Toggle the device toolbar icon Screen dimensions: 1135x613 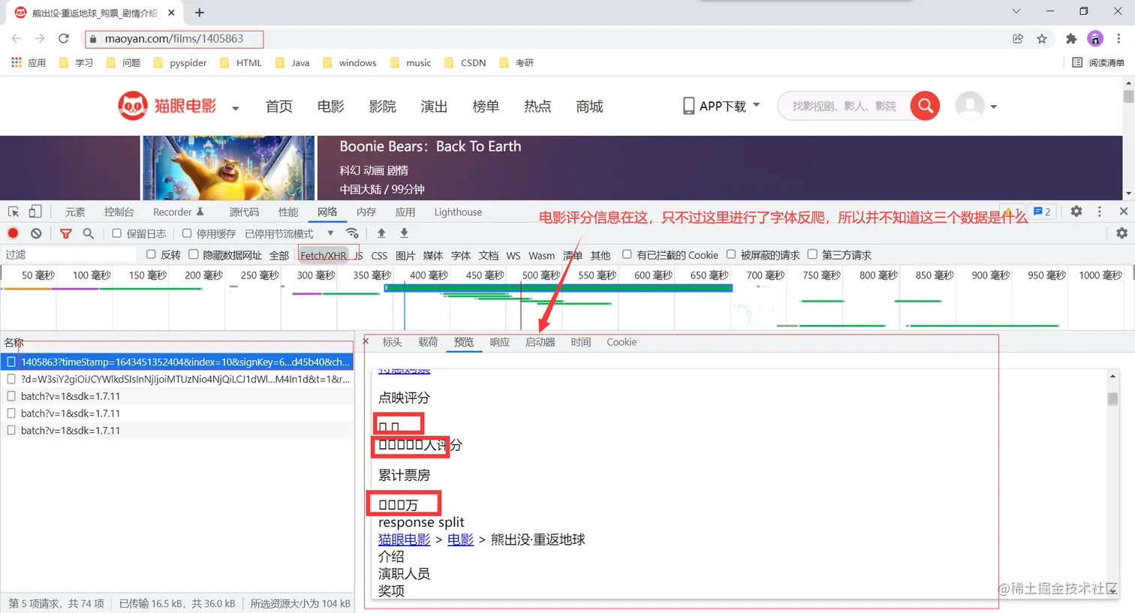point(35,212)
